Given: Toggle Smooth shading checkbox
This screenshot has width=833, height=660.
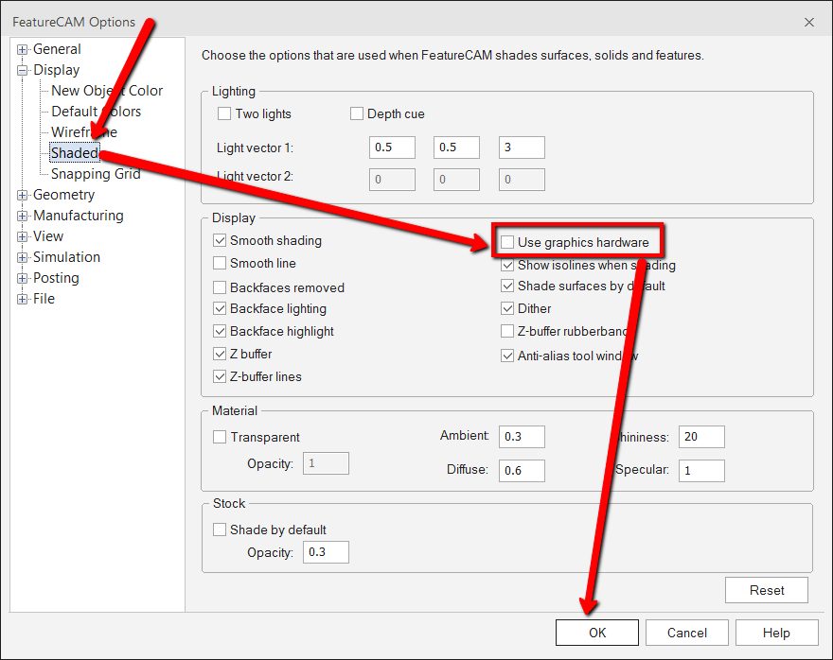Looking at the screenshot, I should [220, 241].
